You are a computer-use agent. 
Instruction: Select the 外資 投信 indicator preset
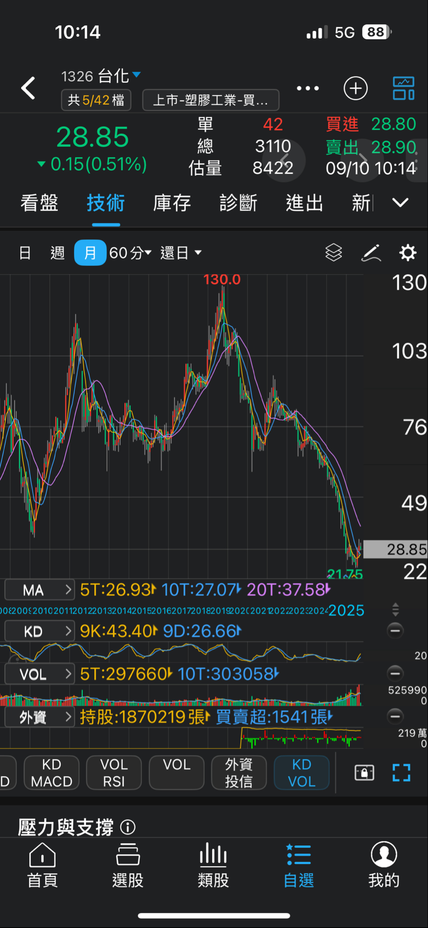[238, 773]
